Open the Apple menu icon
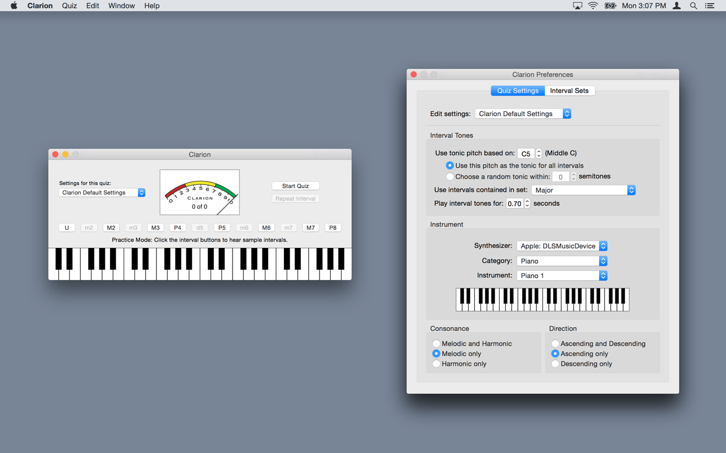This screenshot has height=453, width=726. [x=14, y=6]
